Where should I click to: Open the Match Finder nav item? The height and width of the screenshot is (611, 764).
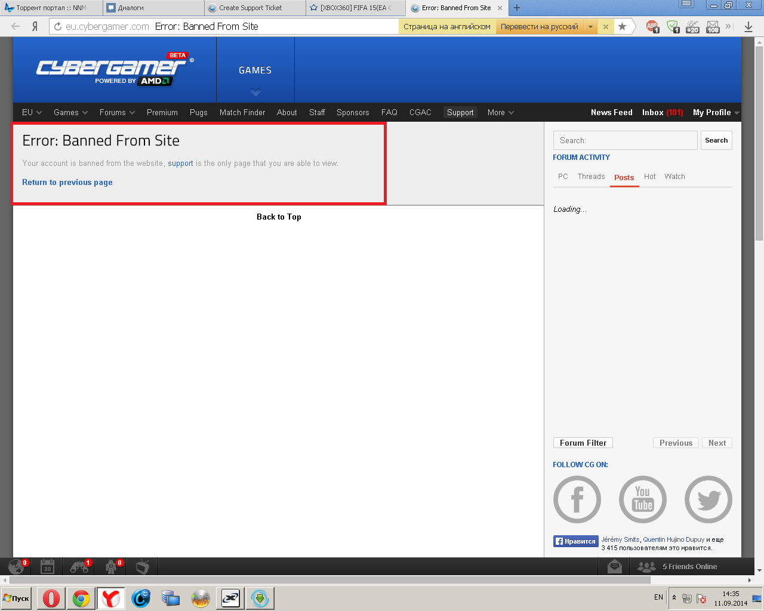point(242,112)
